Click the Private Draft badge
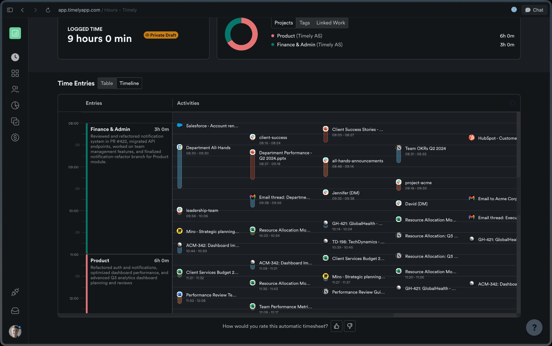552x346 pixels. (x=161, y=35)
